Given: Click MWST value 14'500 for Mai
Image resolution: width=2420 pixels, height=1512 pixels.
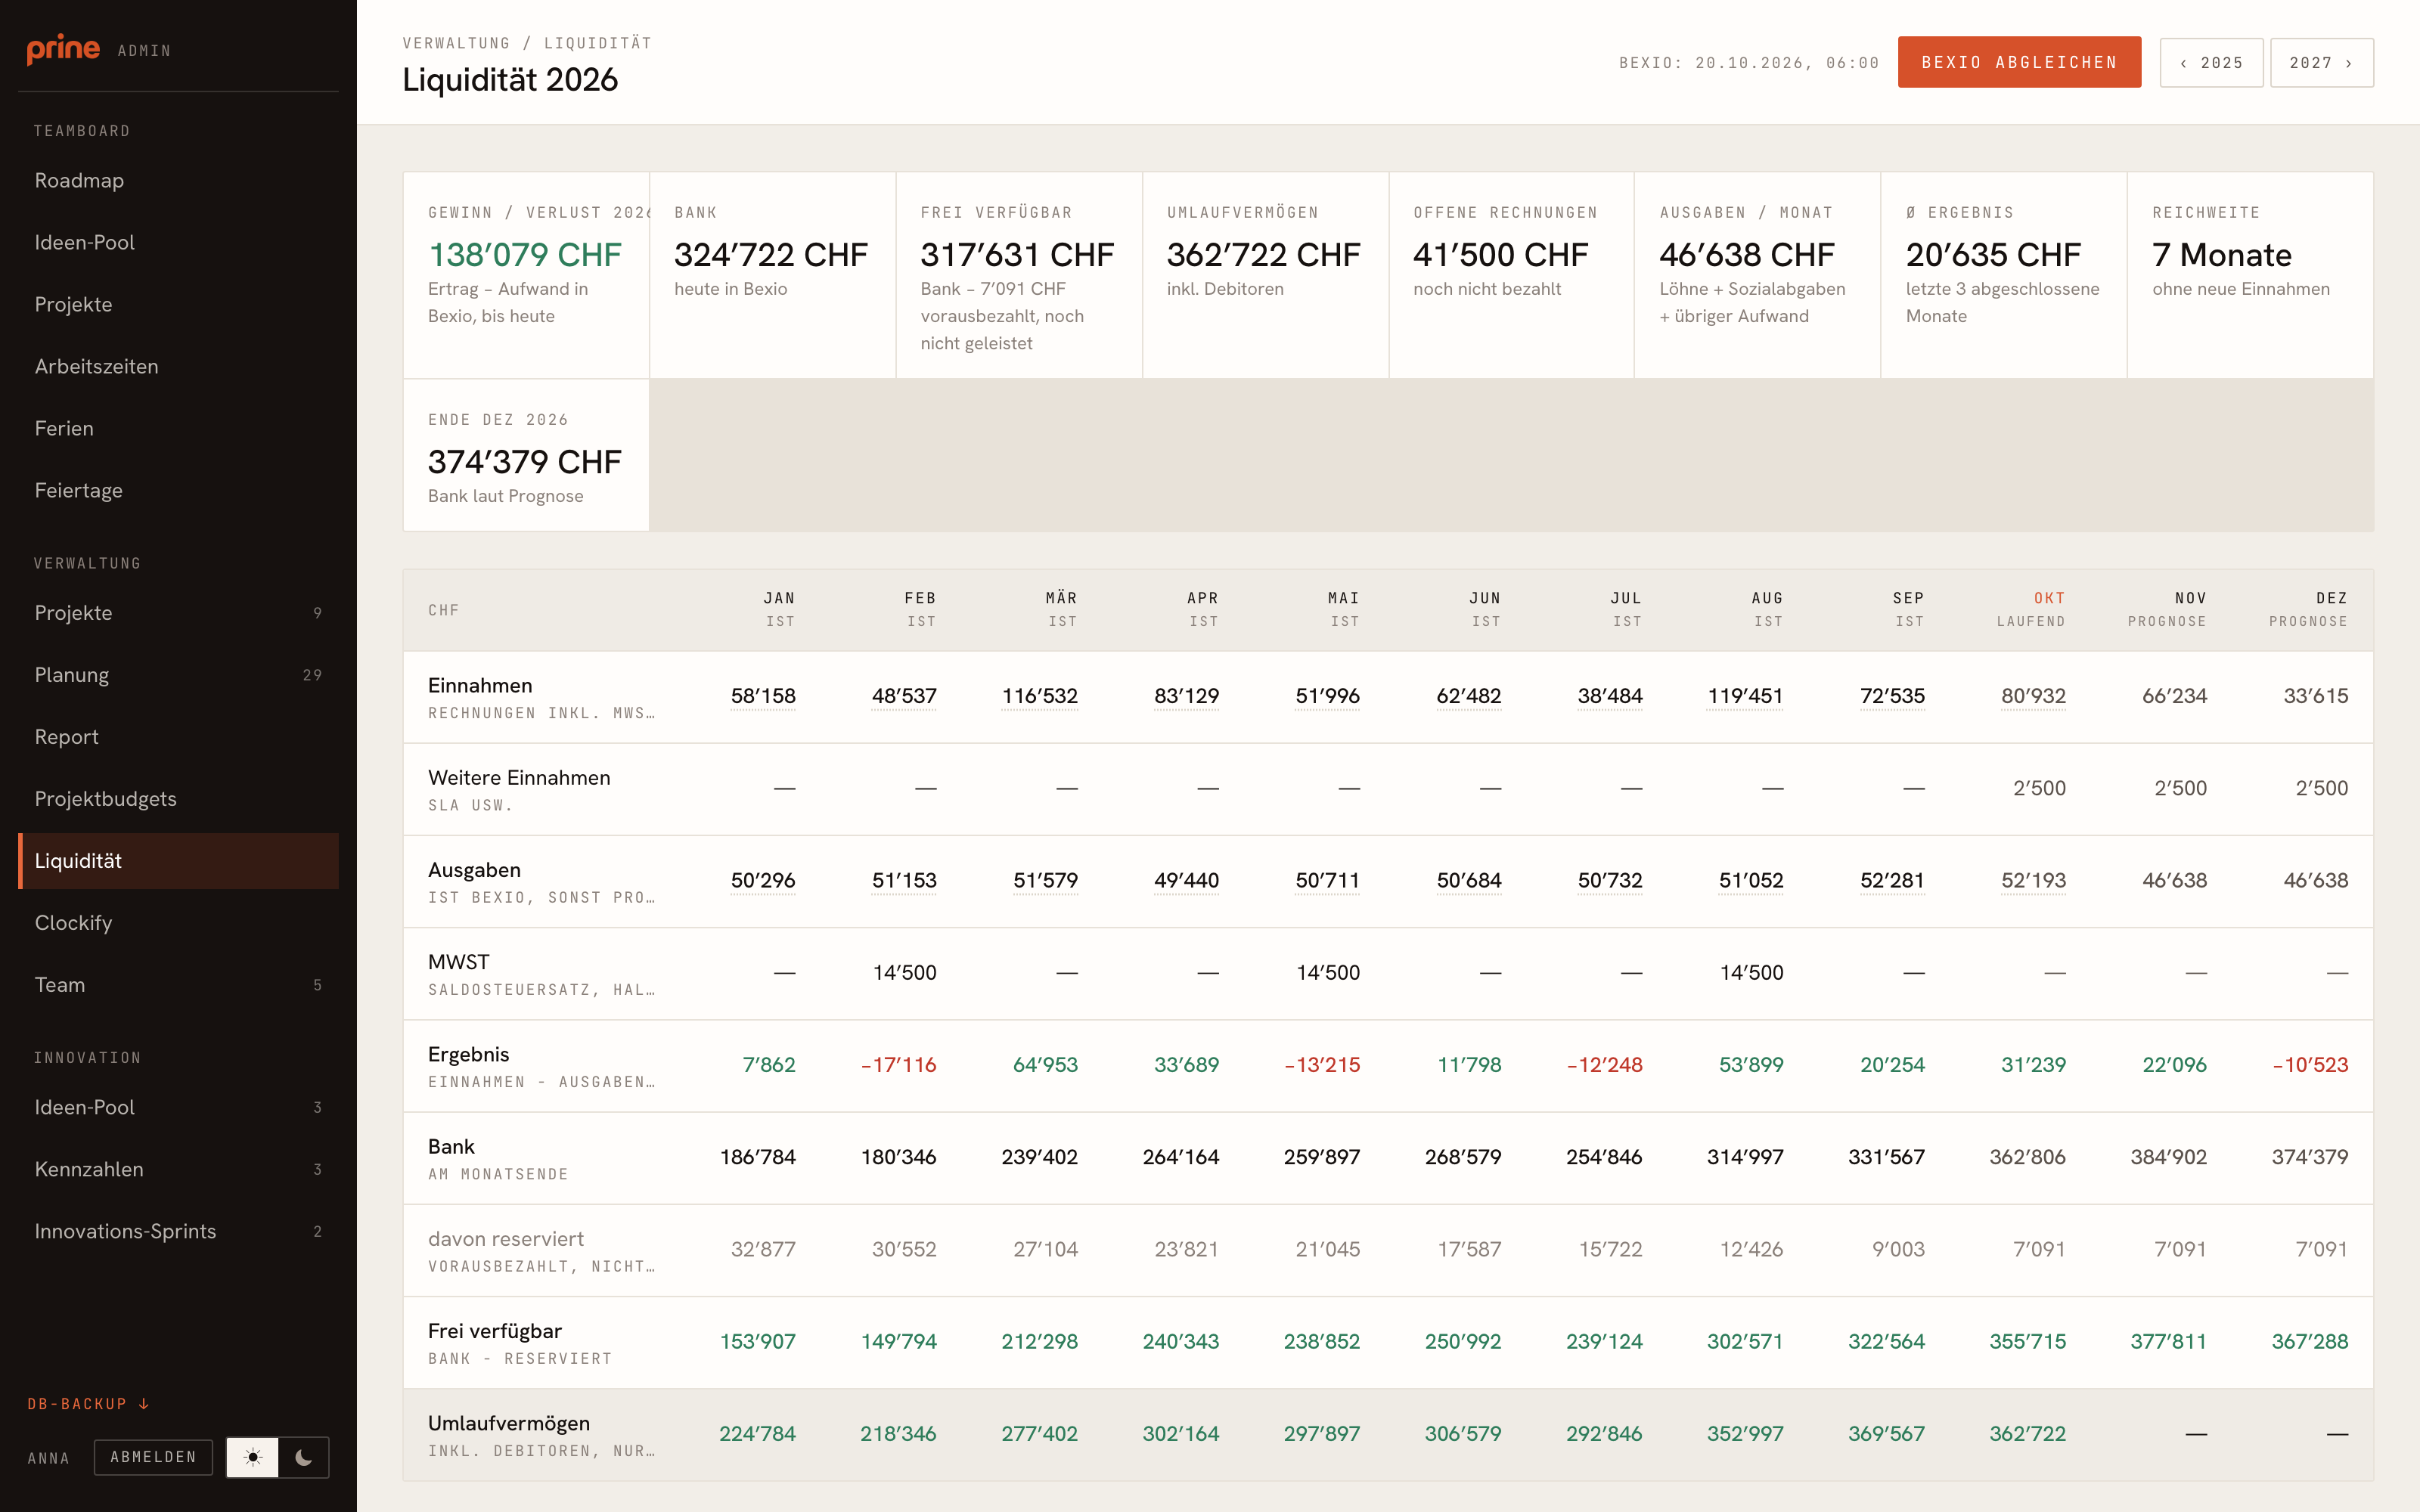Looking at the screenshot, I should tap(1328, 972).
